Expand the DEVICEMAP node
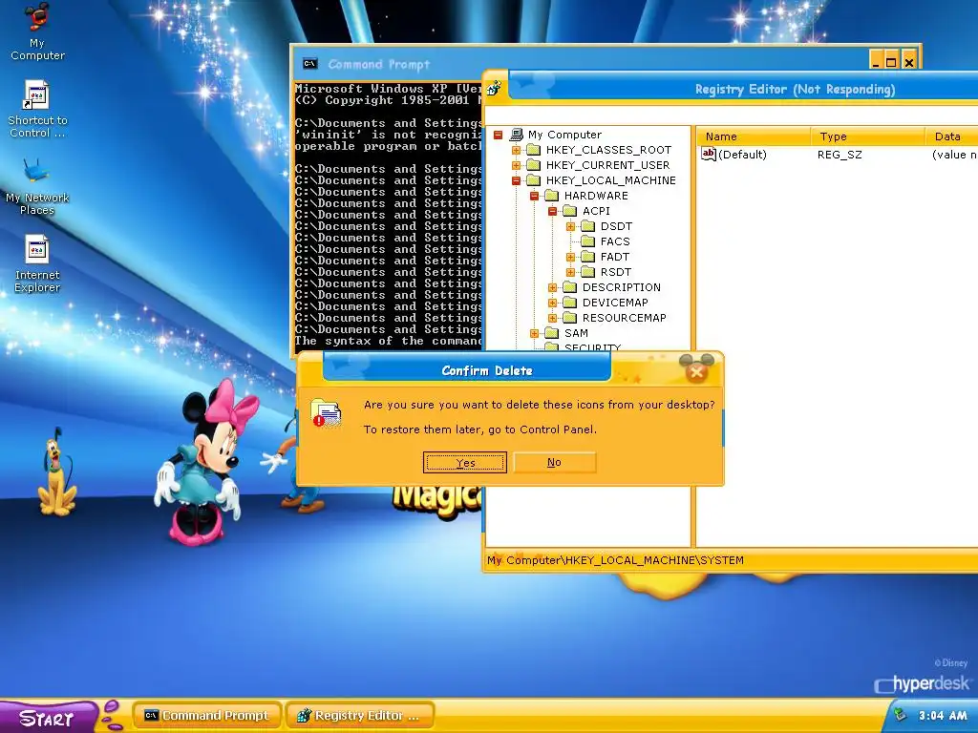The height and width of the screenshot is (733, 978). [552, 303]
